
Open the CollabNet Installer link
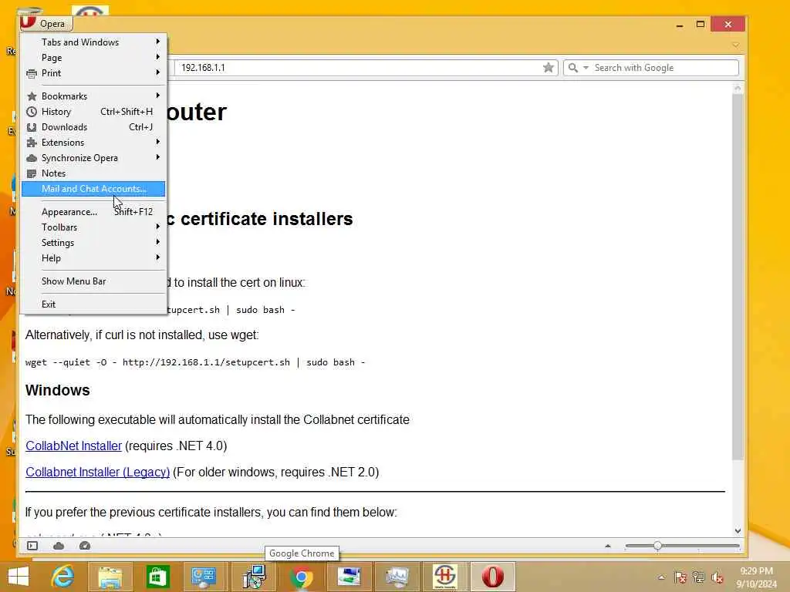[x=73, y=446]
